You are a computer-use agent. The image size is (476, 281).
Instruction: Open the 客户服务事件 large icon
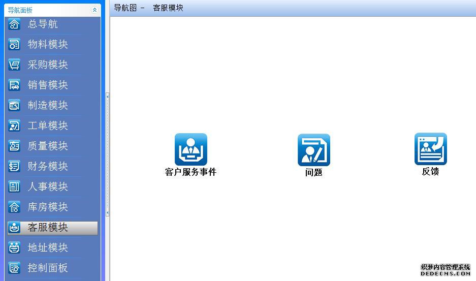click(x=191, y=149)
